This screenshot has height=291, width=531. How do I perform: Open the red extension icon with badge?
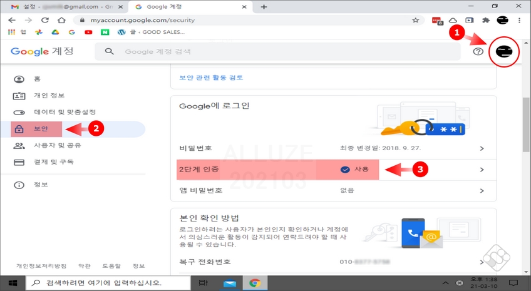(437, 21)
